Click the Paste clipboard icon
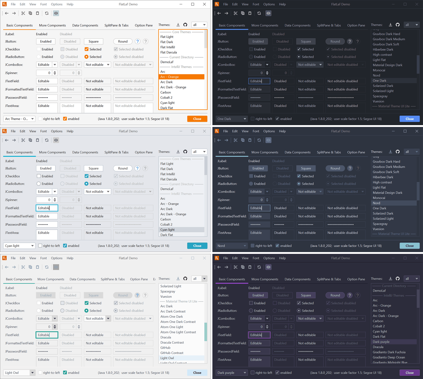423x379 pixels. [38, 13]
